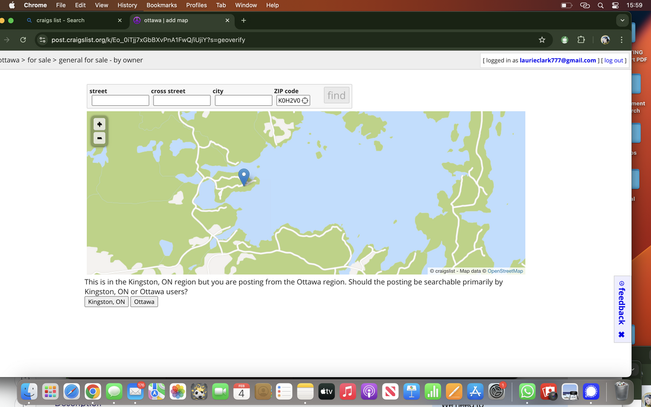Open System Settings from the dock
651x407 pixels.
pos(496,391)
